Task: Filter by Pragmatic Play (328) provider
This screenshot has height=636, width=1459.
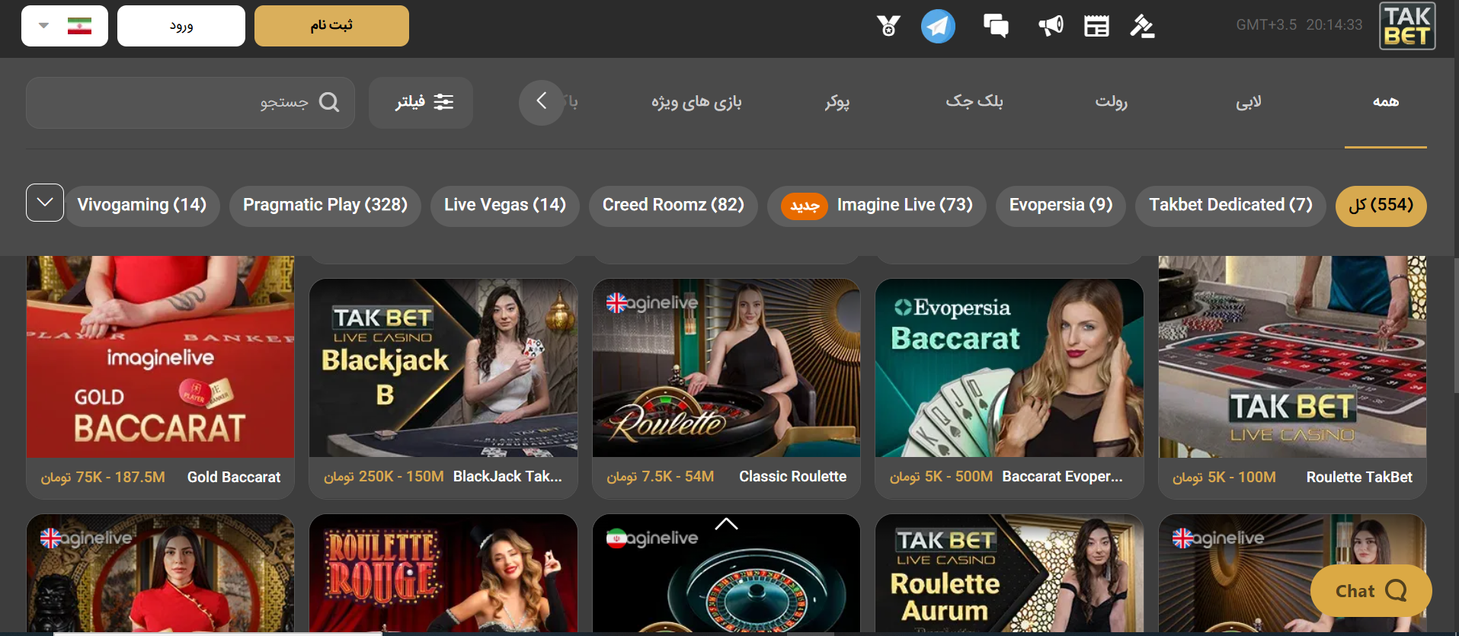Action: 325,206
